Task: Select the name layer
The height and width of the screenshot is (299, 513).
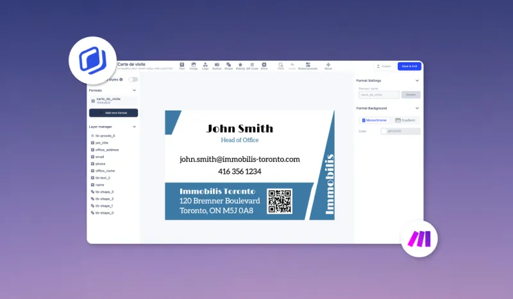Action: (x=99, y=185)
